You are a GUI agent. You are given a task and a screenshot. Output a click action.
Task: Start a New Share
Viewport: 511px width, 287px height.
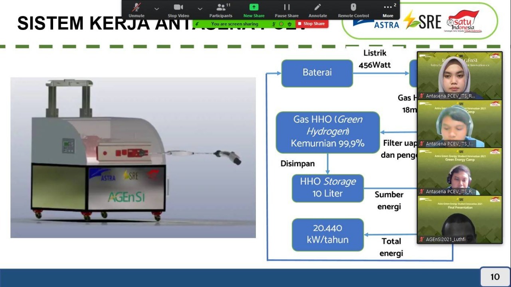point(254,10)
